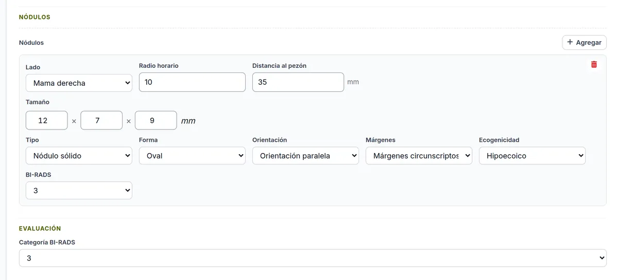Expand the Categoría BI-RADS dropdown

click(313, 258)
